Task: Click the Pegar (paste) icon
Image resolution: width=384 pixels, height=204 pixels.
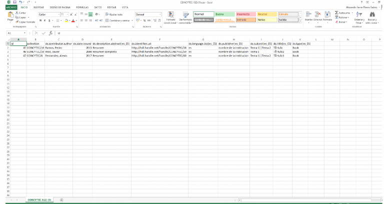Action: tap(9, 16)
